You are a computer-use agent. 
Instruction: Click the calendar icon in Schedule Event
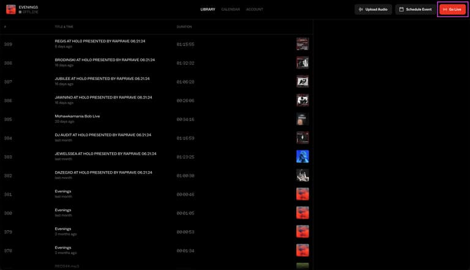(x=401, y=9)
